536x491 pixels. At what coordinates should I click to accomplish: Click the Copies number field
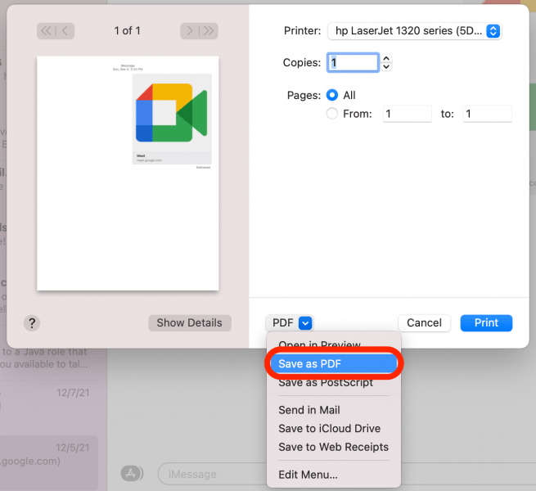[x=353, y=62]
